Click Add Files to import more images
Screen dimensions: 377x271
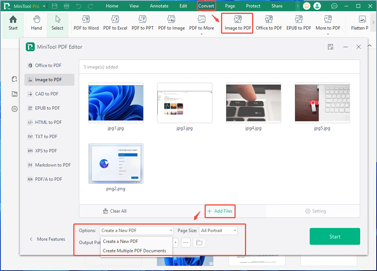[x=220, y=211]
